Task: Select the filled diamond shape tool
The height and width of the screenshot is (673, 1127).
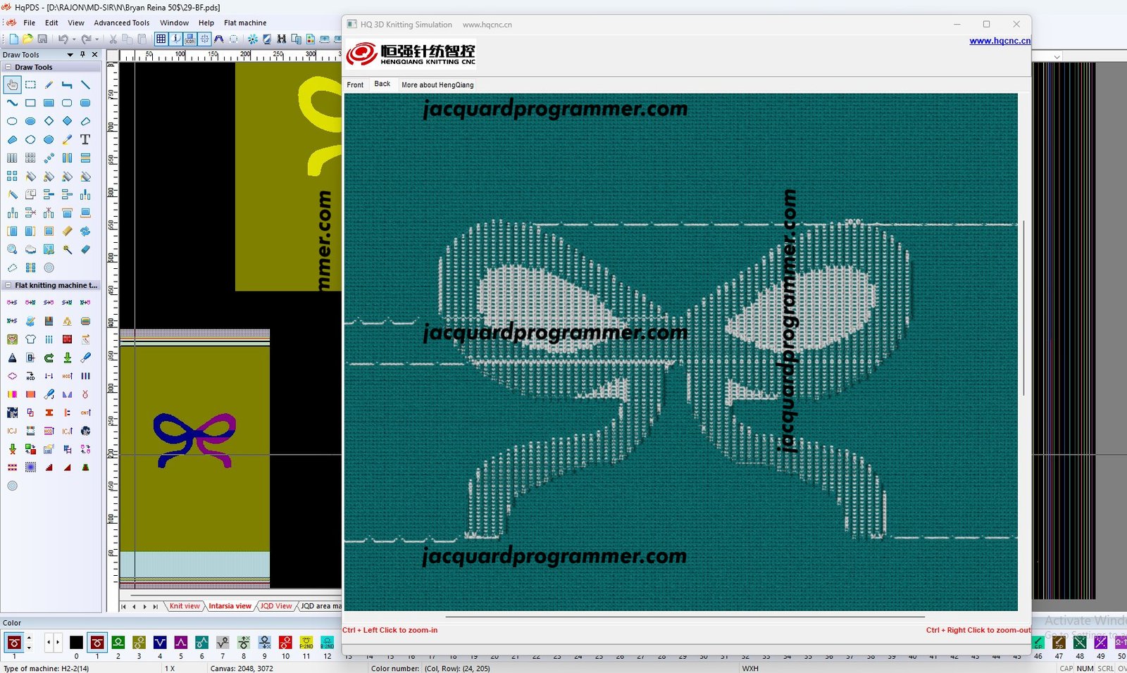Action: tap(67, 121)
